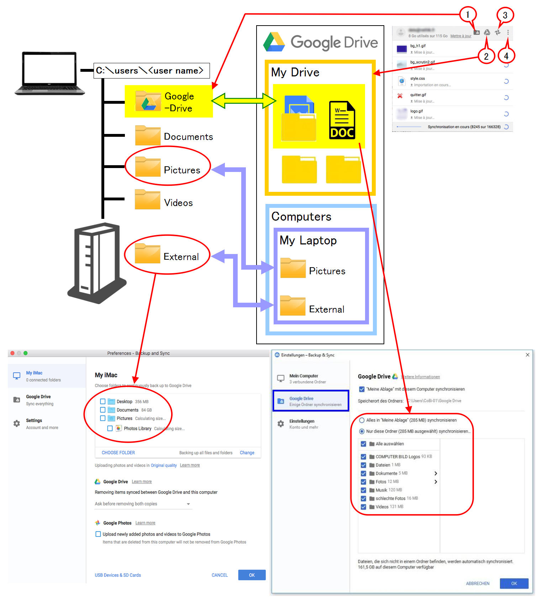This screenshot has width=538, height=599.
Task: Expand the Dokumente folder chevron
Action: coord(436,473)
